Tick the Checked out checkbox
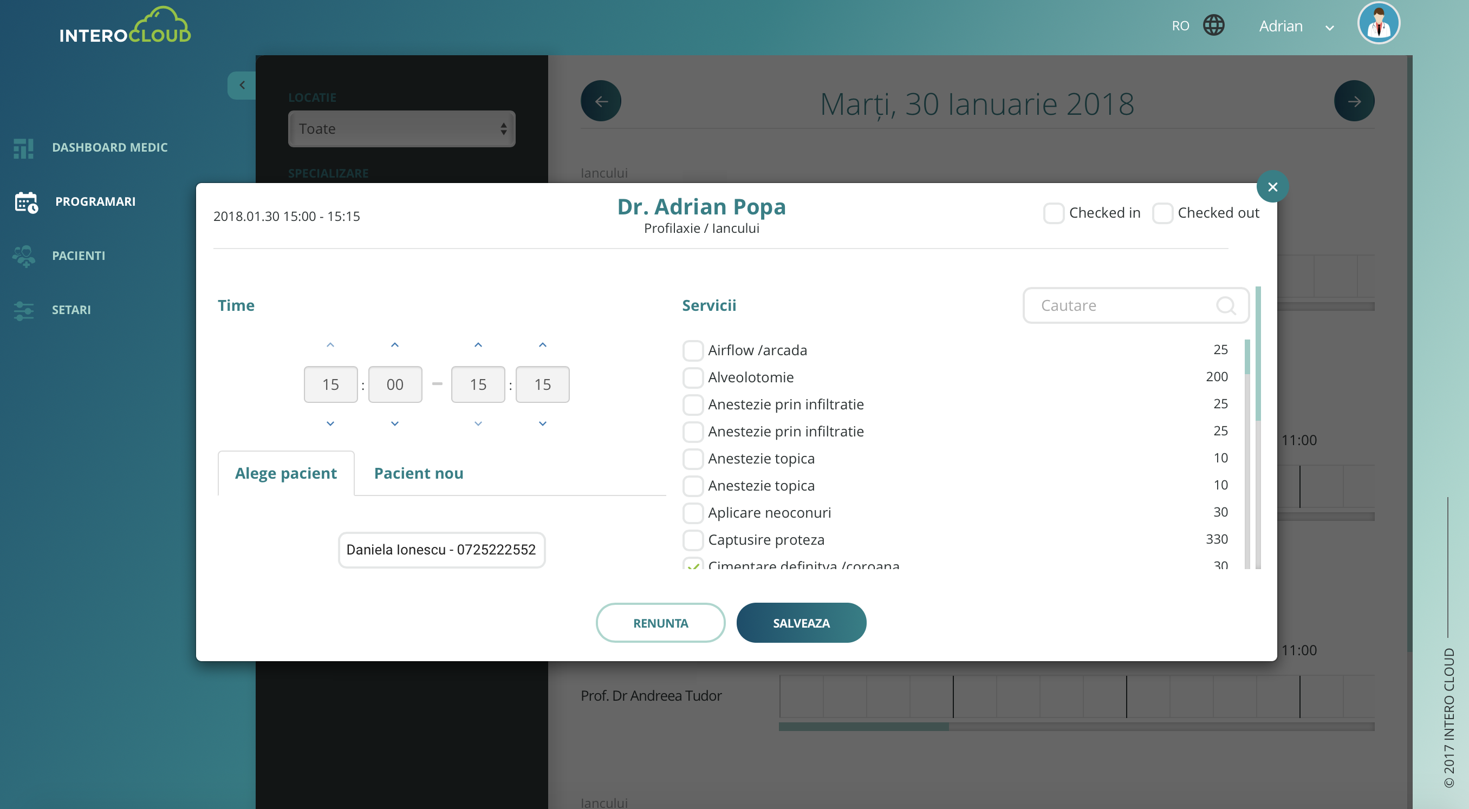 click(1162, 213)
